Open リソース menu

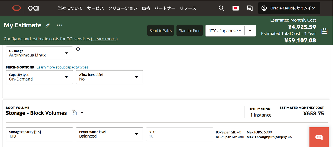tap(188, 8)
